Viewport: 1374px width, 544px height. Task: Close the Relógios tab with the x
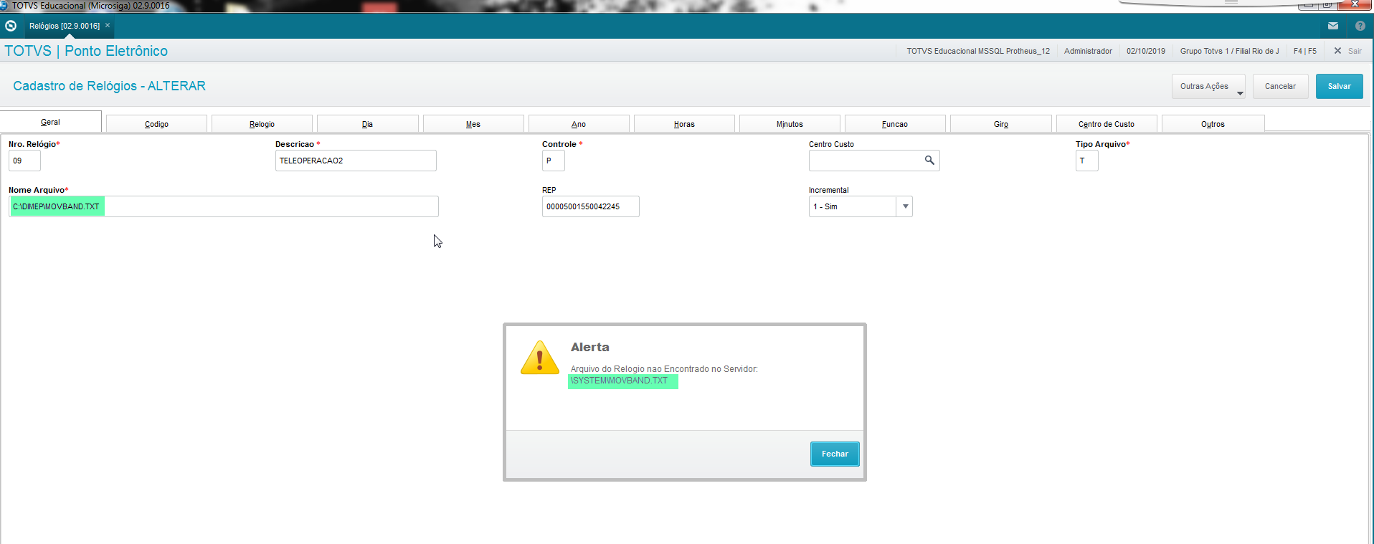click(x=108, y=25)
